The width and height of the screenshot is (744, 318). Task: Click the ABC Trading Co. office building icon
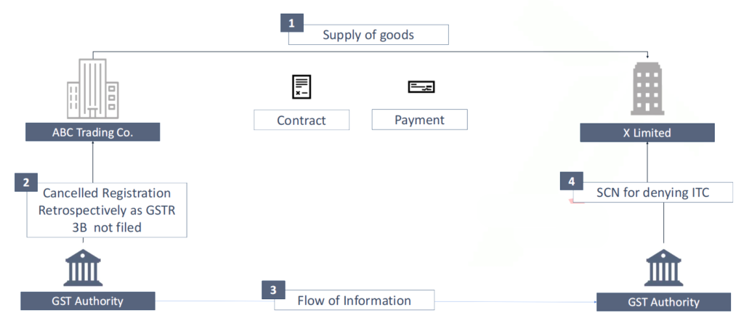pos(92,89)
